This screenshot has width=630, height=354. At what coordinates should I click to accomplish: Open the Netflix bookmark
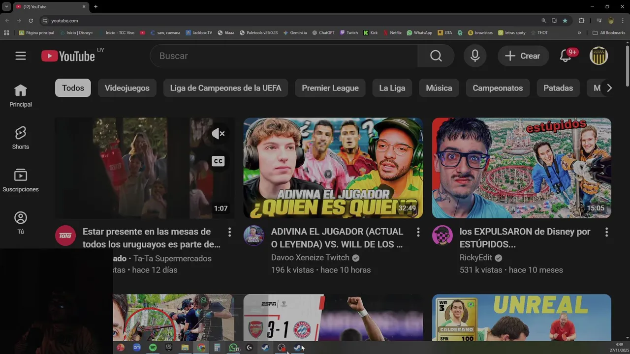click(392, 33)
